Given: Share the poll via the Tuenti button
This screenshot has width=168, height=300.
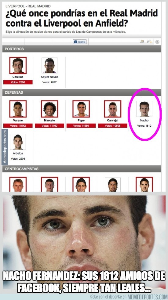Looking at the screenshot, I should pos(80,42).
